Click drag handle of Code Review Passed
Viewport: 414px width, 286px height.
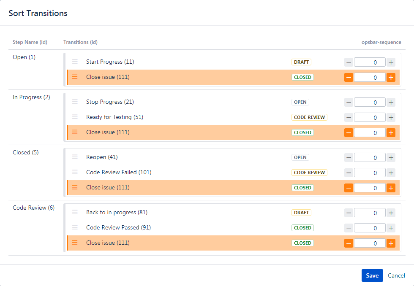point(75,228)
